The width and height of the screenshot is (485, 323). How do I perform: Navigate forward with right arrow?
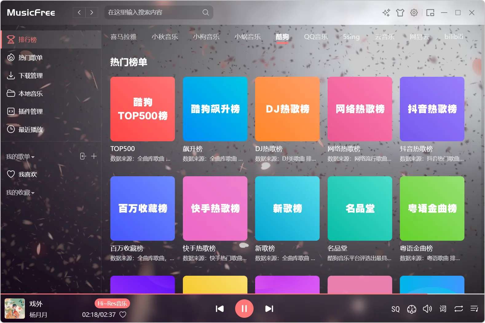(92, 13)
